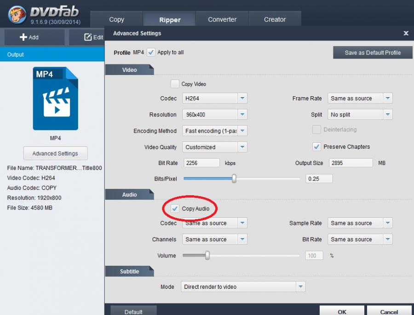The height and width of the screenshot is (315, 414).
Task: Open the audio Codec dropdown
Action: [215, 223]
